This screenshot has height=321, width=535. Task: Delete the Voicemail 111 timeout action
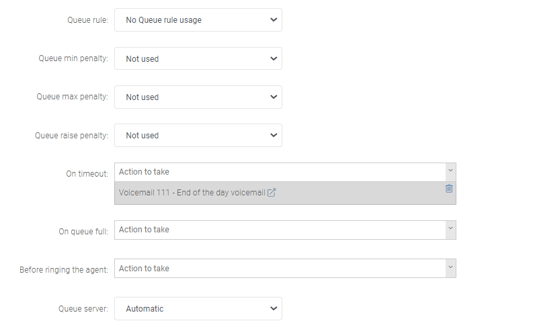(x=449, y=189)
